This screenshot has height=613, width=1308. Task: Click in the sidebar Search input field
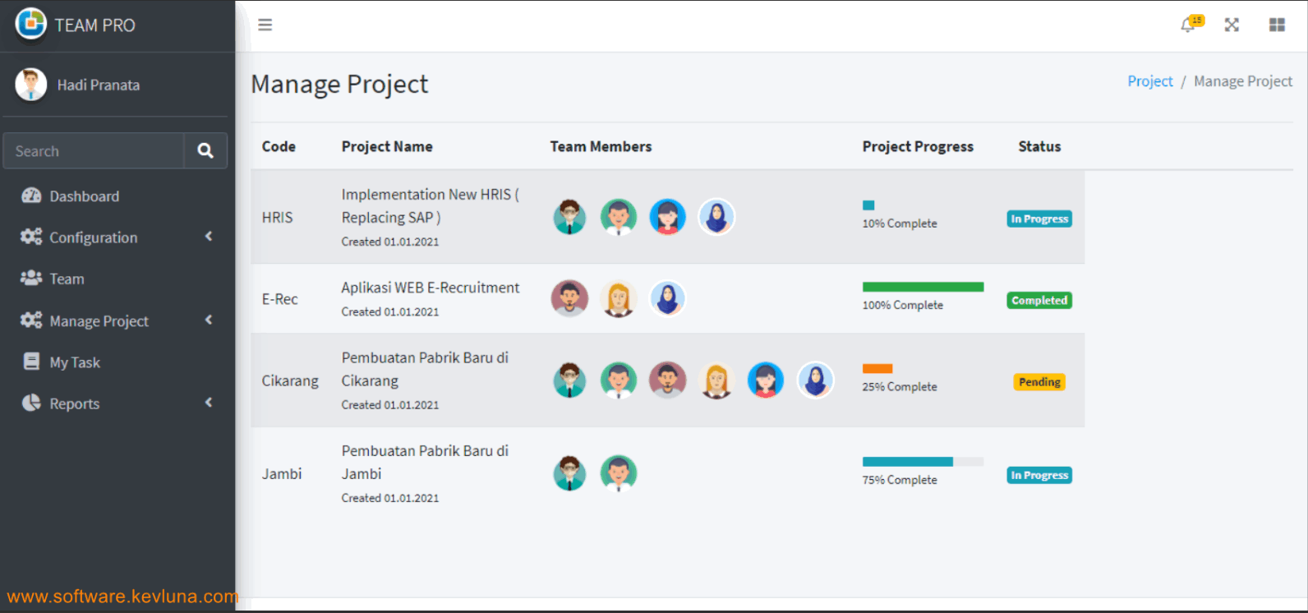[x=94, y=151]
